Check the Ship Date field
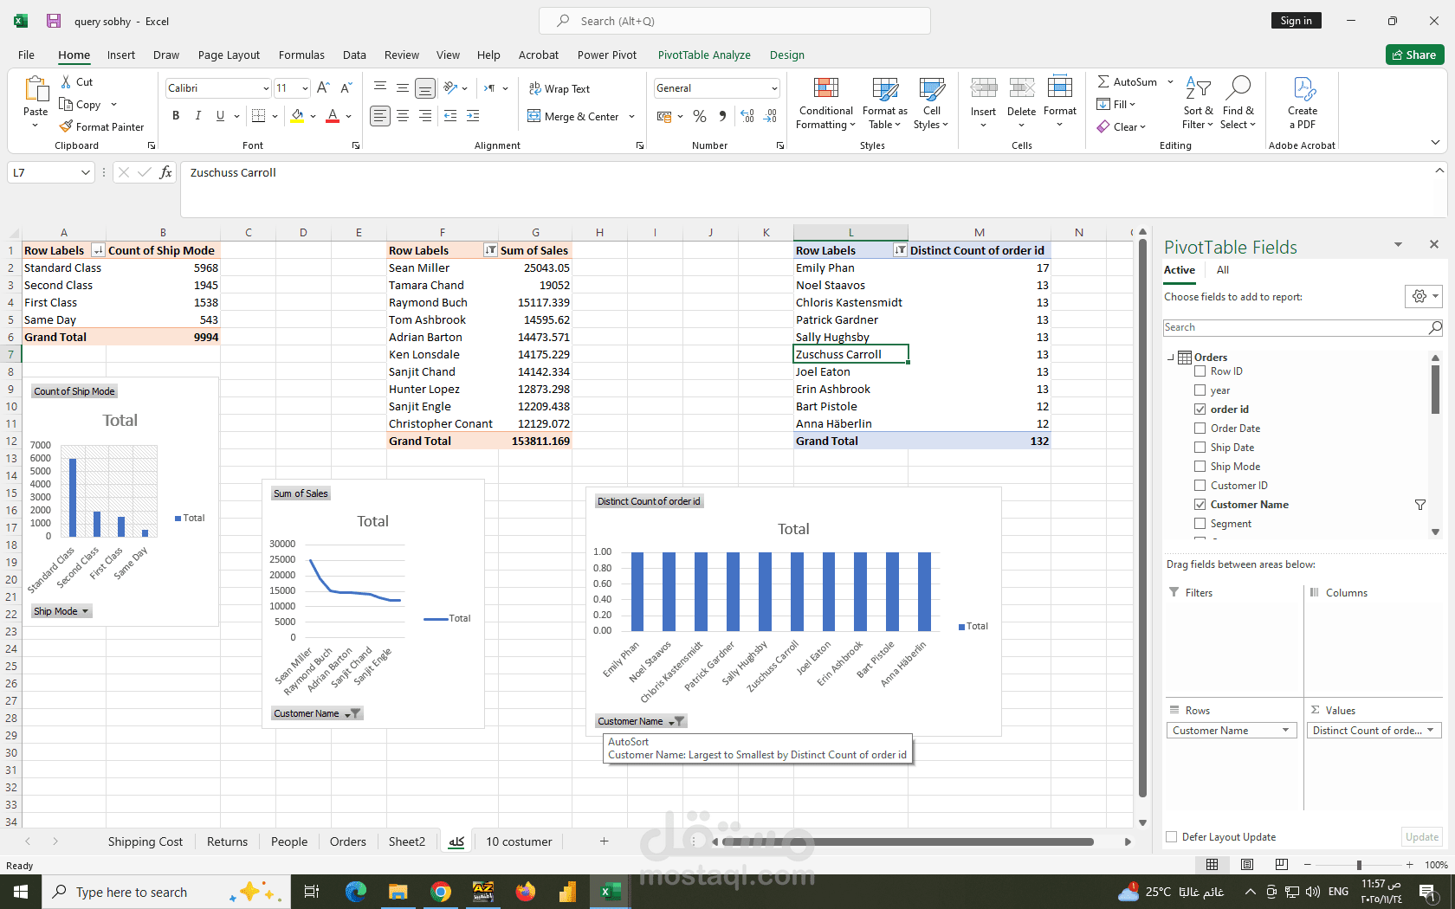This screenshot has width=1455, height=909. click(x=1200, y=447)
